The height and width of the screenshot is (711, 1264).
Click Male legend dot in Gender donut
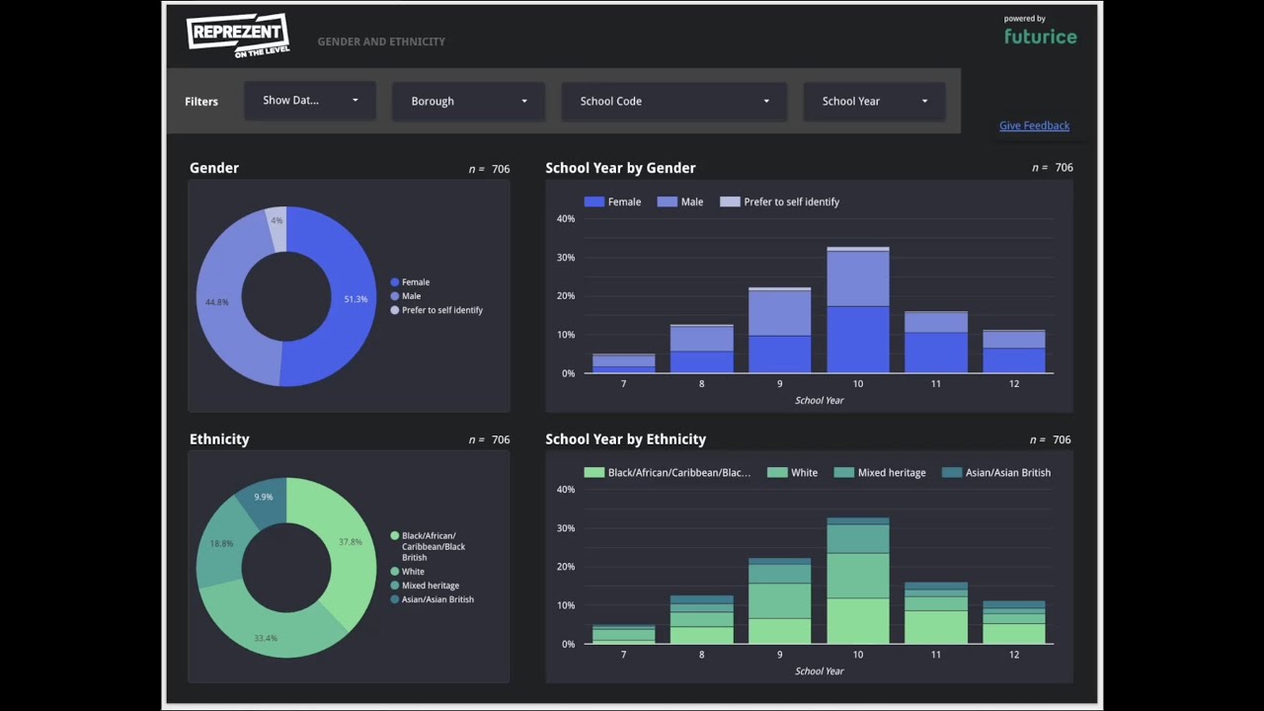point(395,296)
